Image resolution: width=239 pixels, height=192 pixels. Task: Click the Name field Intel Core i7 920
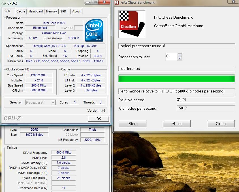(54, 23)
